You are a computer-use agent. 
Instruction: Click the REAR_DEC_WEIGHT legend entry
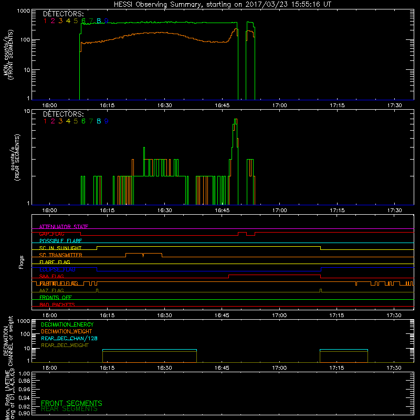click(x=65, y=345)
